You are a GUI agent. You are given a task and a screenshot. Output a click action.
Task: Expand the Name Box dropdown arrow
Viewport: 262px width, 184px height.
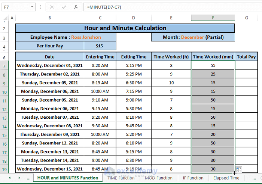click(32, 7)
